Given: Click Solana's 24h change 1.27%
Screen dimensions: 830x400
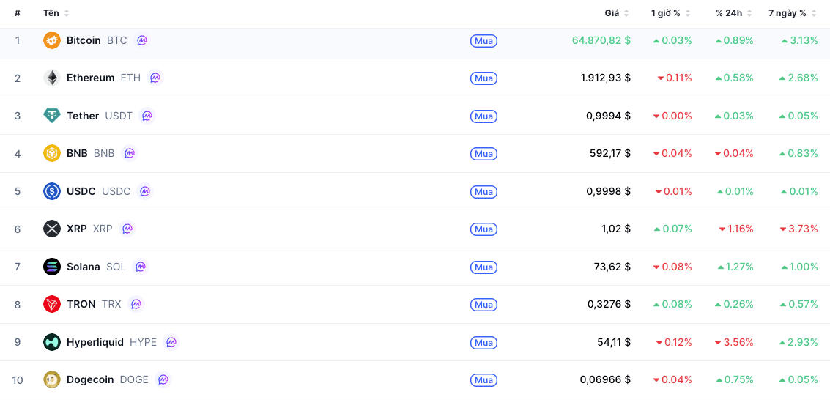Looking at the screenshot, I should pos(735,267).
